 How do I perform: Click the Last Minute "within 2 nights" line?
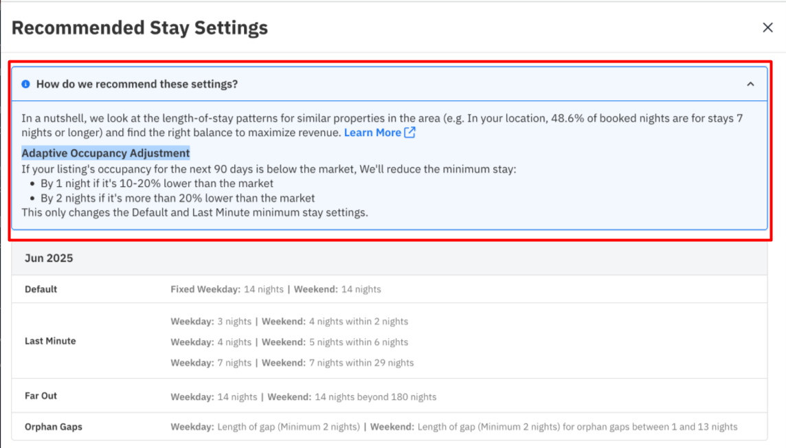pyautogui.click(x=289, y=322)
